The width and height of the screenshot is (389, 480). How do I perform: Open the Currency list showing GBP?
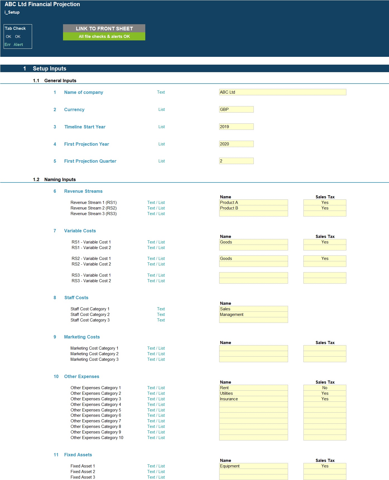(x=236, y=109)
